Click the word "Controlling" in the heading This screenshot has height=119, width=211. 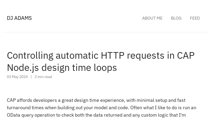pos(30,56)
